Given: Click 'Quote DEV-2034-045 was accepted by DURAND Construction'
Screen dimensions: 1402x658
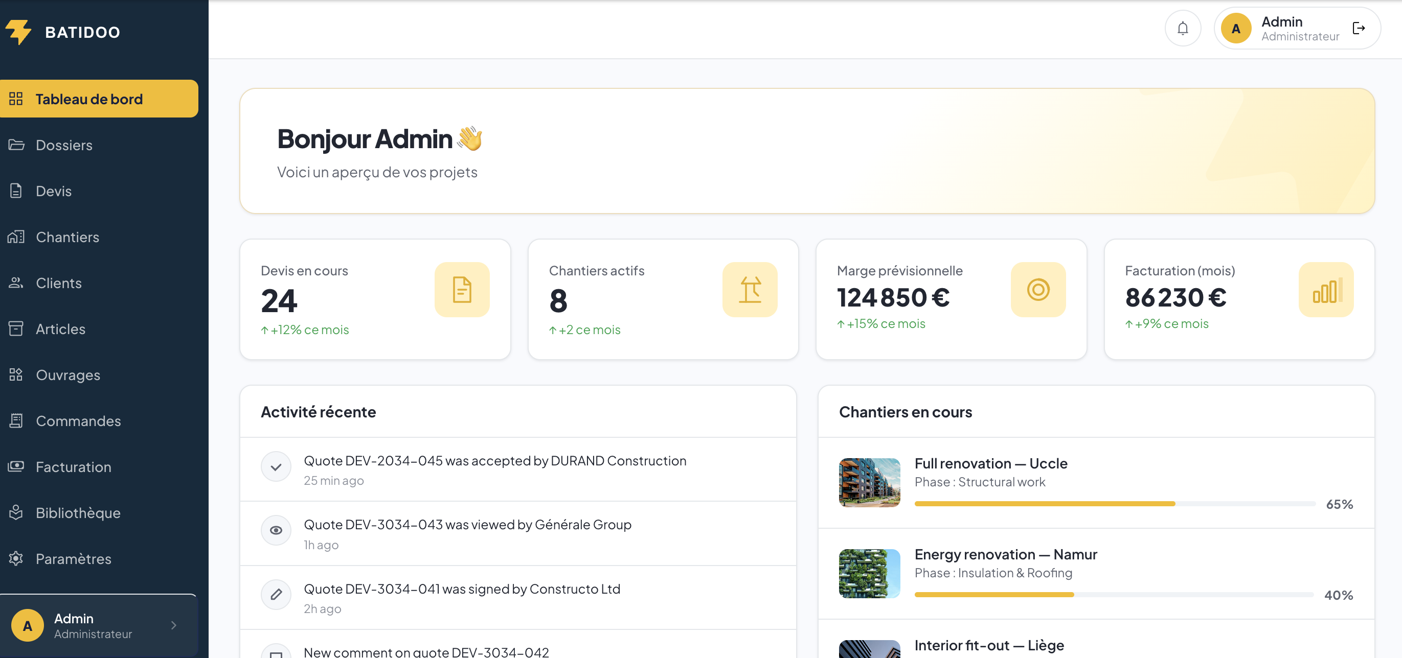Looking at the screenshot, I should [495, 461].
